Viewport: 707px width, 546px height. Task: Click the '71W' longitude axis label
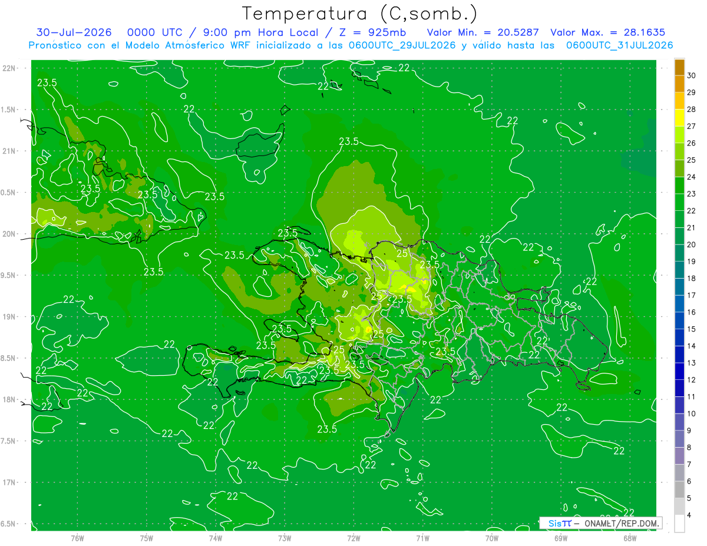[422, 538]
